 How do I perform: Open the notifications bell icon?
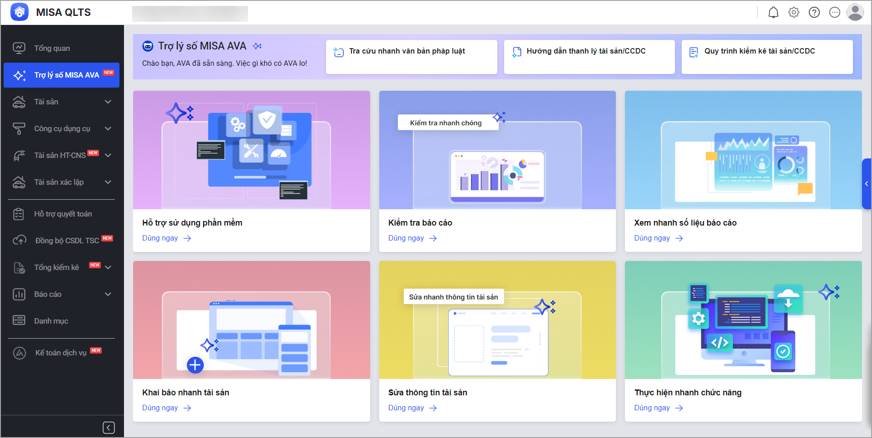point(773,13)
